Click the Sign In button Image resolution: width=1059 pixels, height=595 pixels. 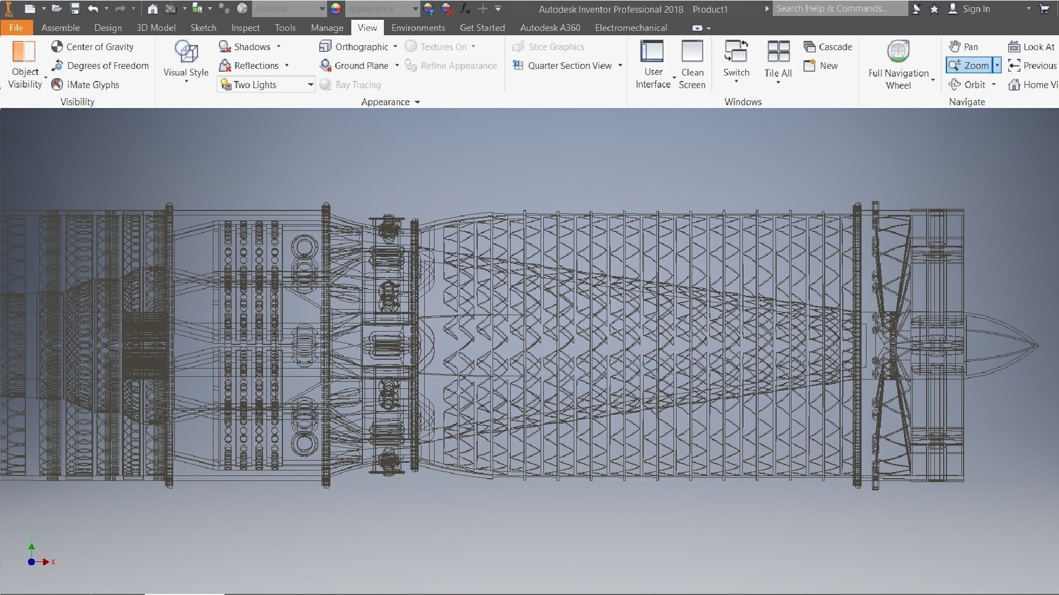[975, 9]
